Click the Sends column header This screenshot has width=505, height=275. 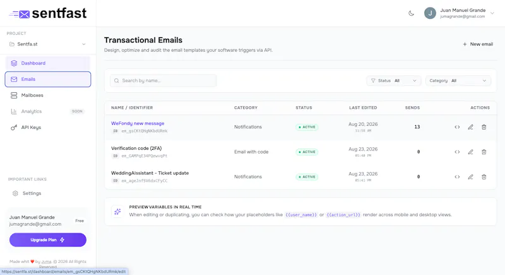412,107
